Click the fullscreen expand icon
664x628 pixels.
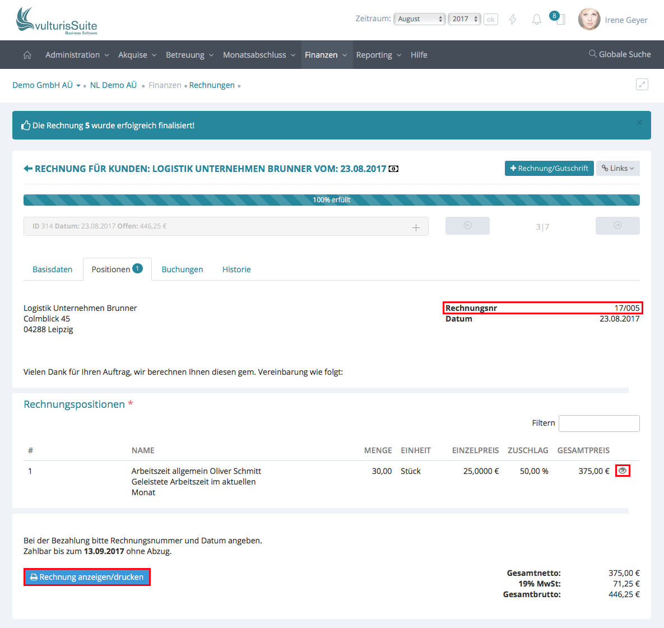click(x=642, y=85)
